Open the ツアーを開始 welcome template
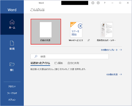This screenshot has height=106, width=132. click(x=76, y=30)
